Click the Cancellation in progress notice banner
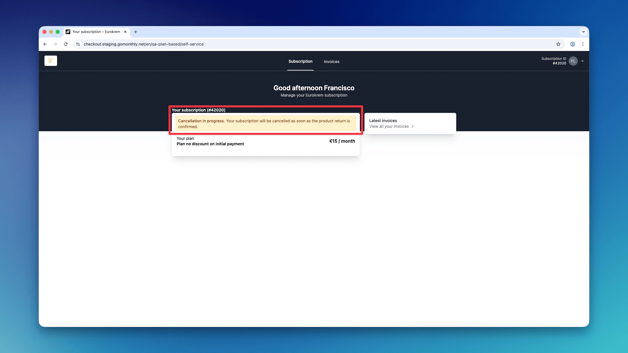This screenshot has height=353, width=628. 266,123
